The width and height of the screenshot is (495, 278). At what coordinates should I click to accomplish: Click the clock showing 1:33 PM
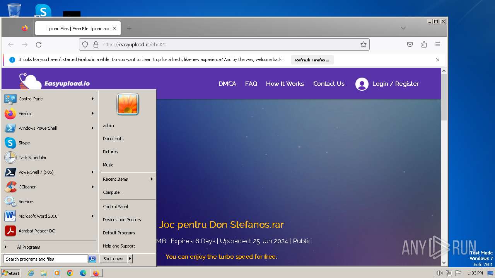tap(475, 273)
